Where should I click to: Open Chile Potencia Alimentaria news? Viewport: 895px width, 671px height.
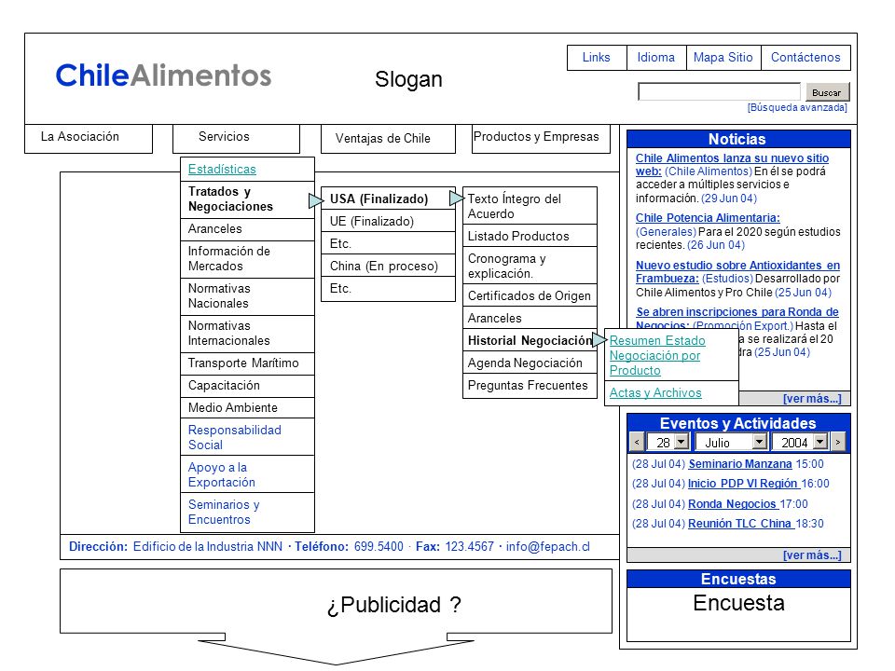point(708,218)
